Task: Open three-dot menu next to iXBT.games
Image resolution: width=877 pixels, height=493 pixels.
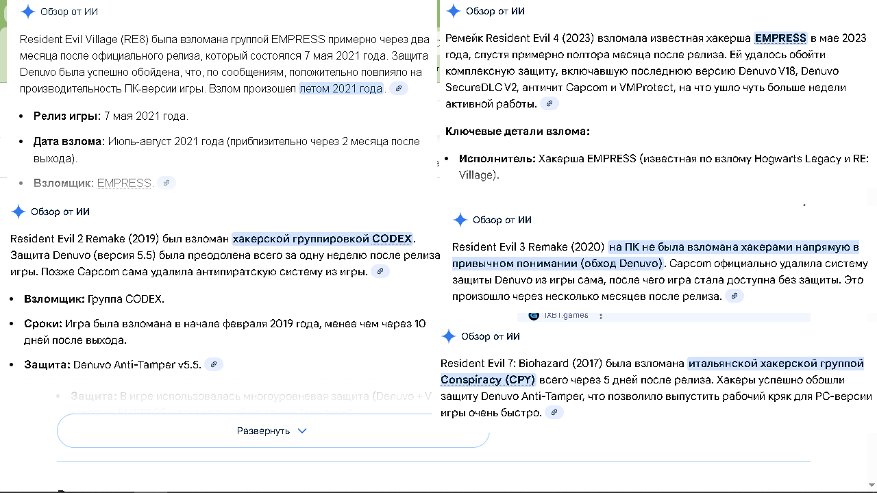Action: [602, 316]
